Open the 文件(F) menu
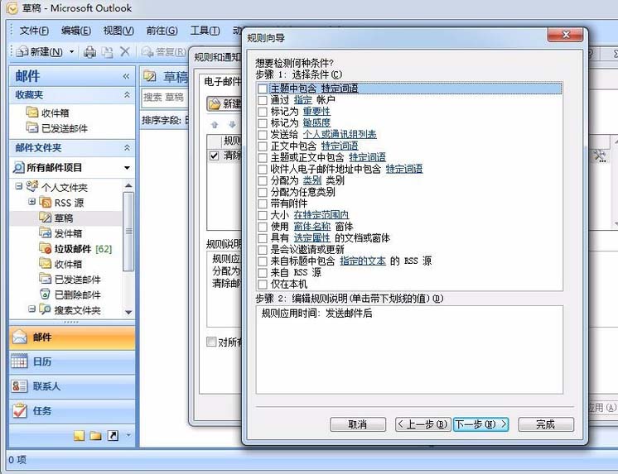This screenshot has width=618, height=474. [34, 31]
